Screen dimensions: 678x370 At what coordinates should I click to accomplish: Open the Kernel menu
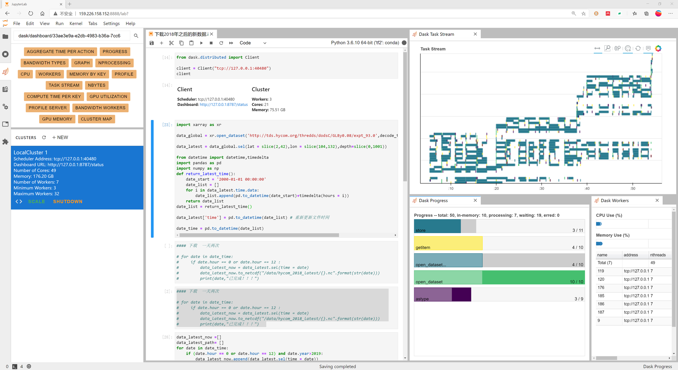(76, 23)
